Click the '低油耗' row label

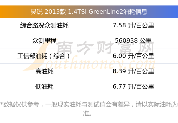pos(44,87)
